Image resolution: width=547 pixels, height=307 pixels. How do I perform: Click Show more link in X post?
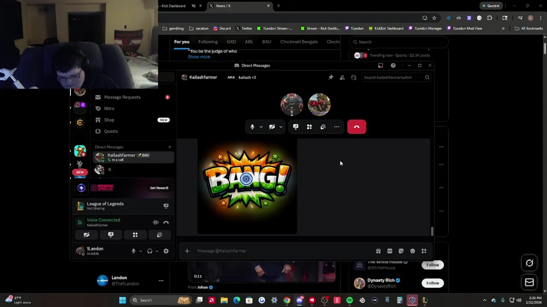click(x=199, y=57)
